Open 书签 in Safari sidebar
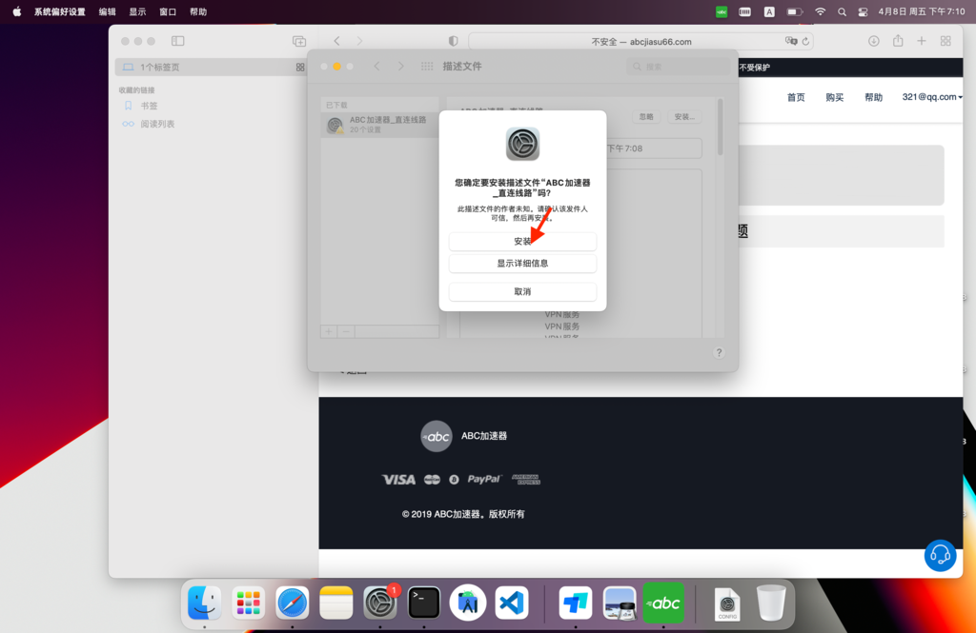The width and height of the screenshot is (976, 633). [149, 106]
